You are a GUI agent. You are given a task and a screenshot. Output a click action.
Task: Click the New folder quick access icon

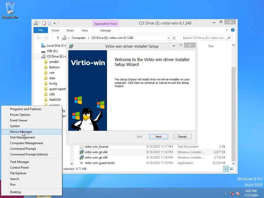(49, 23)
